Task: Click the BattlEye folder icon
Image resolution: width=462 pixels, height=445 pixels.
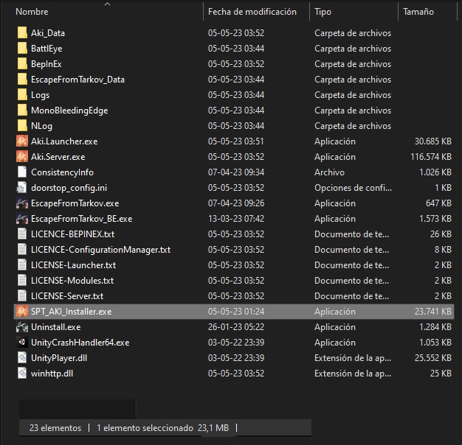Action: pos(22,49)
